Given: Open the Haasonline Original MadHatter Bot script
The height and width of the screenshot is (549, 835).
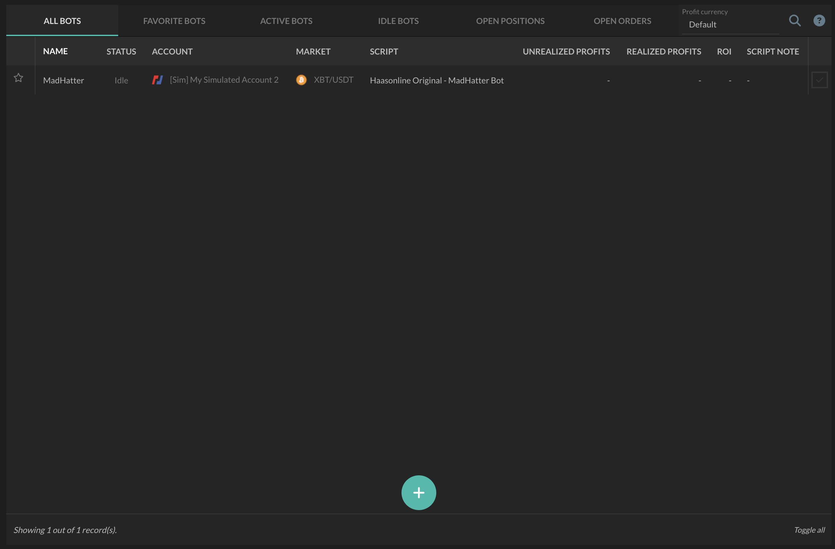Looking at the screenshot, I should click(x=436, y=80).
